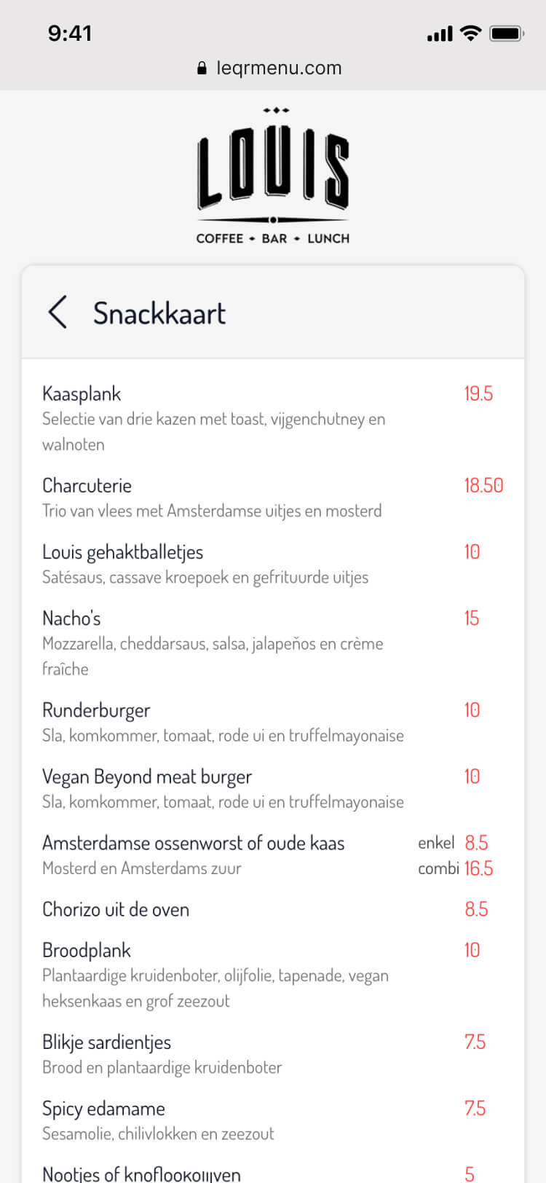The image size is (546, 1183).
Task: Select the Nacho's menu entry
Action: (x=71, y=618)
